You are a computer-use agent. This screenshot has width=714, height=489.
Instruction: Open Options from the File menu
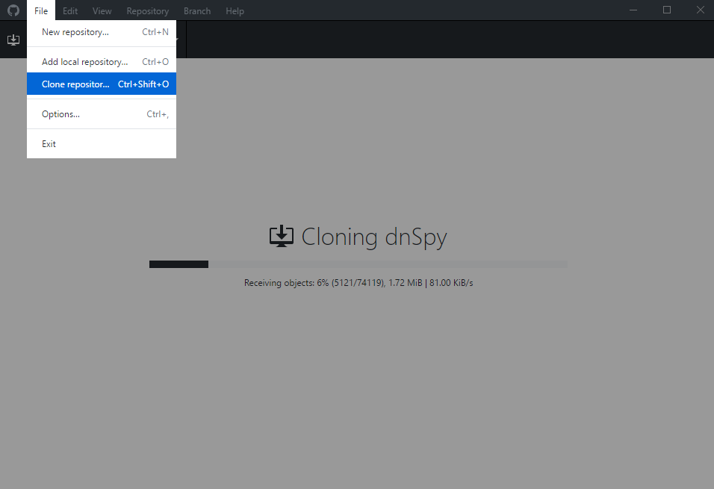(x=102, y=113)
